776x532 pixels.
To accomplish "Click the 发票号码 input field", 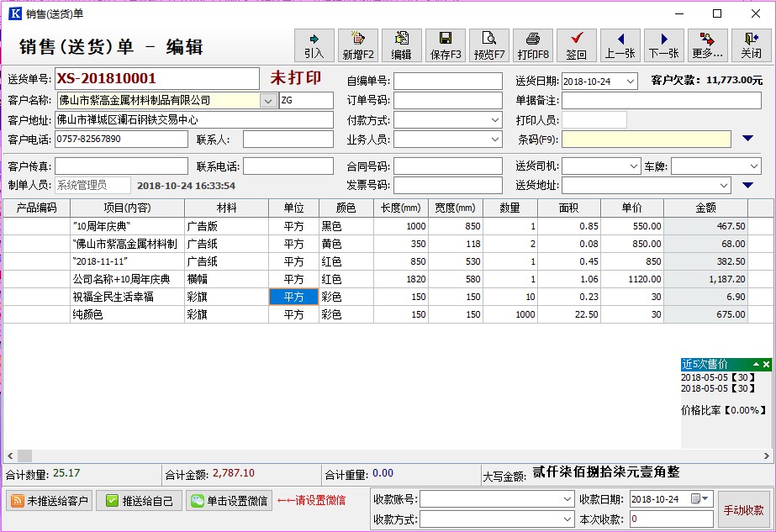I will [x=448, y=186].
